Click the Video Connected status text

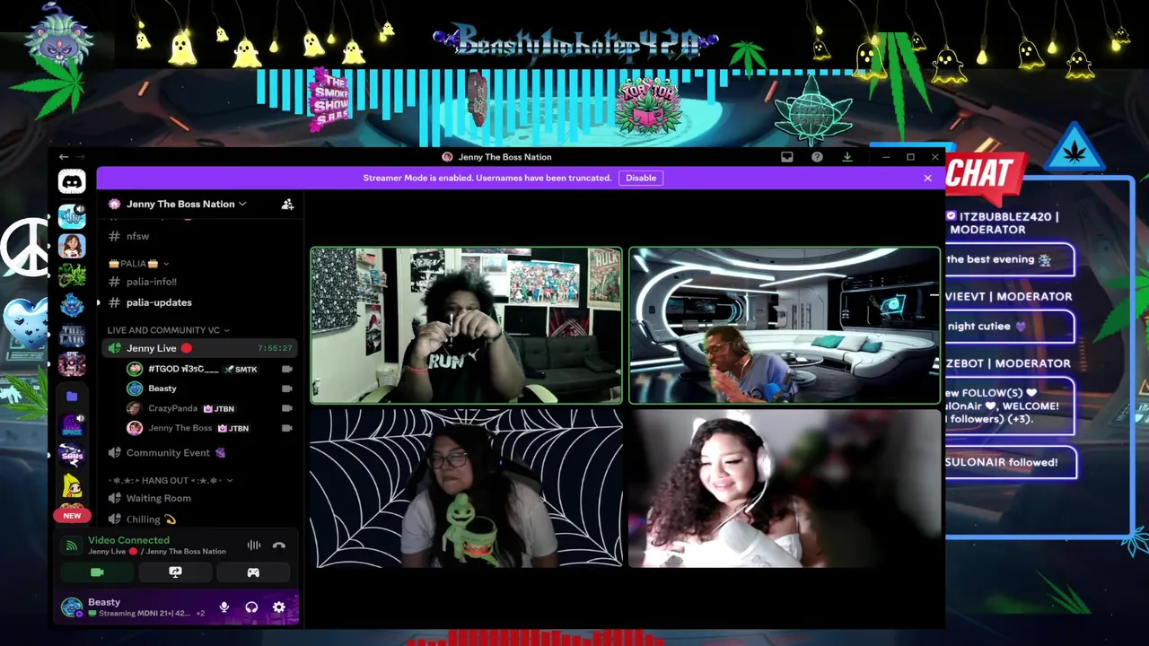coord(128,540)
